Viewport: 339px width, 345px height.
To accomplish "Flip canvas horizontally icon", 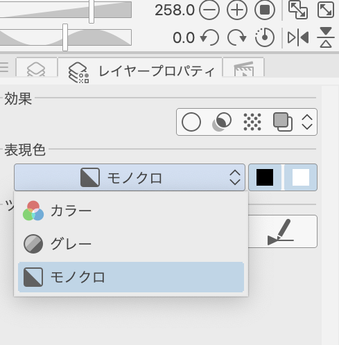I will pyautogui.click(x=298, y=37).
